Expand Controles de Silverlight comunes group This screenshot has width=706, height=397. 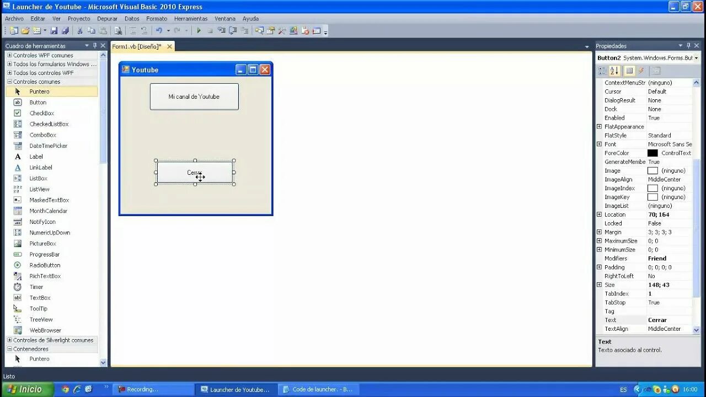click(x=9, y=340)
